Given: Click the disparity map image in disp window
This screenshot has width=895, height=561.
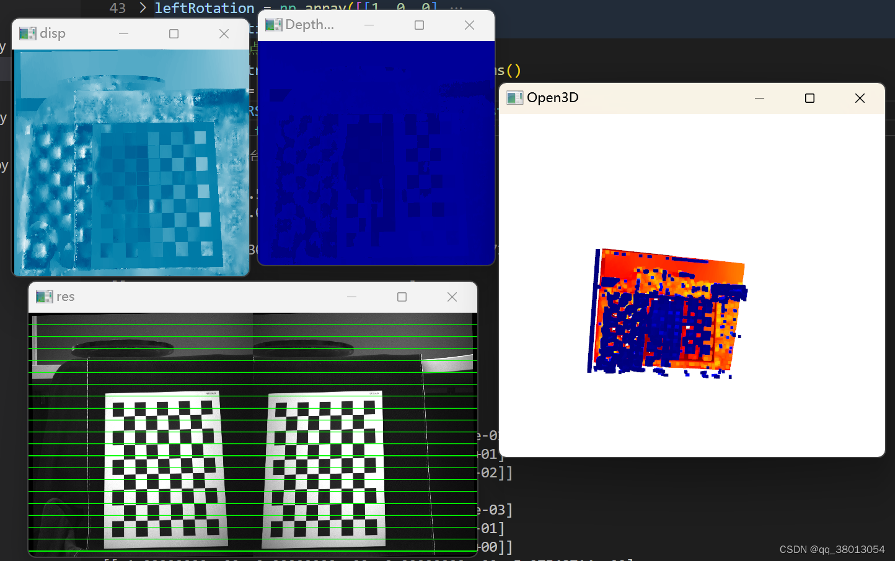Looking at the screenshot, I should [131, 163].
